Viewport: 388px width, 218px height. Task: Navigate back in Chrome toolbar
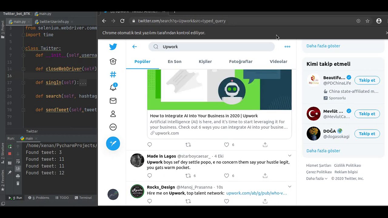[104, 21]
